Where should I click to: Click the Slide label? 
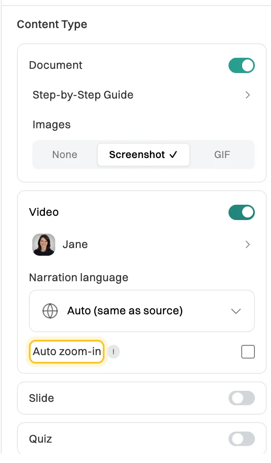[41, 398]
